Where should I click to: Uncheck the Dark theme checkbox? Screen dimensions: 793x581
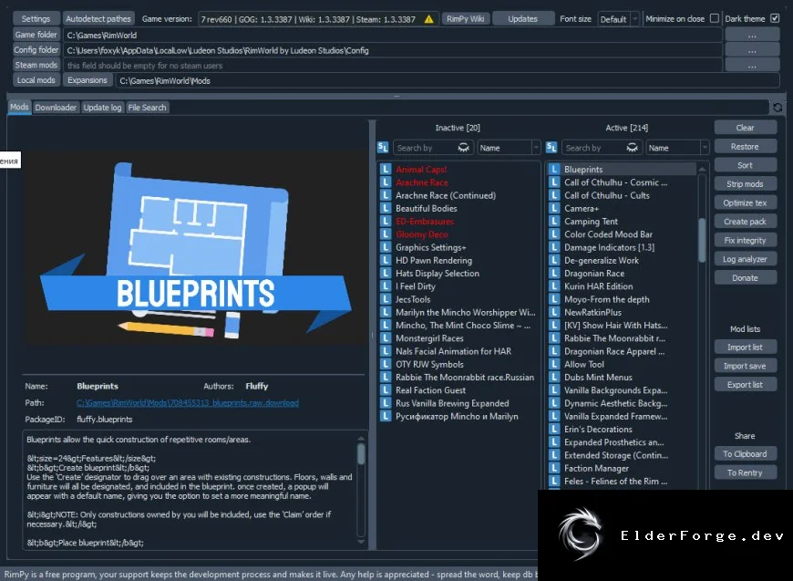(x=774, y=18)
